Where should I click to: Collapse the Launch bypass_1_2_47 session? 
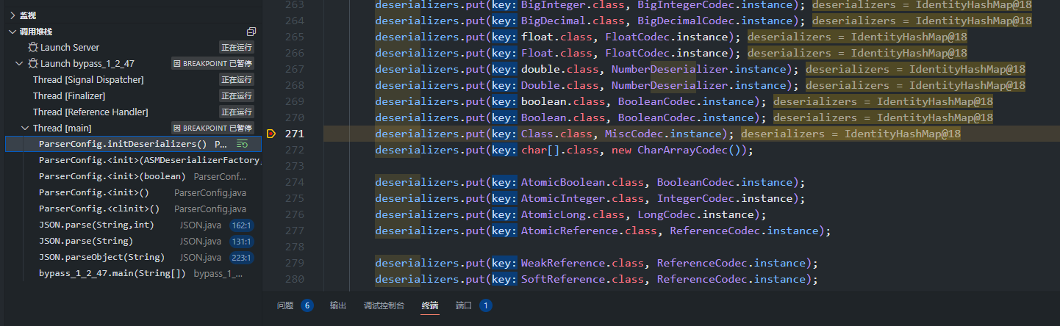pyautogui.click(x=19, y=64)
